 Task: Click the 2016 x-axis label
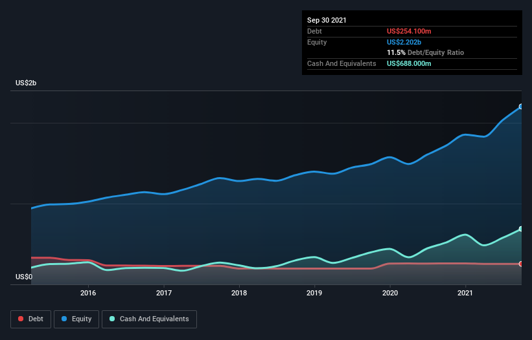[x=88, y=293]
